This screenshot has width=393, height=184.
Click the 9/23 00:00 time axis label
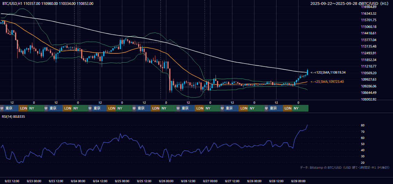34,181
